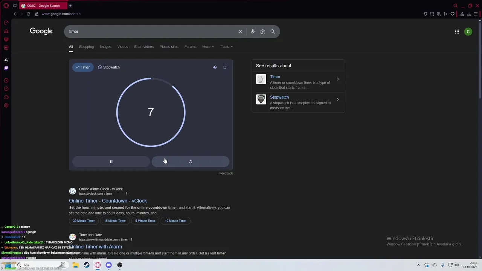Viewport: 482px width, 271px height.
Task: Expand timer widget to fullscreen
Action: click(225, 67)
